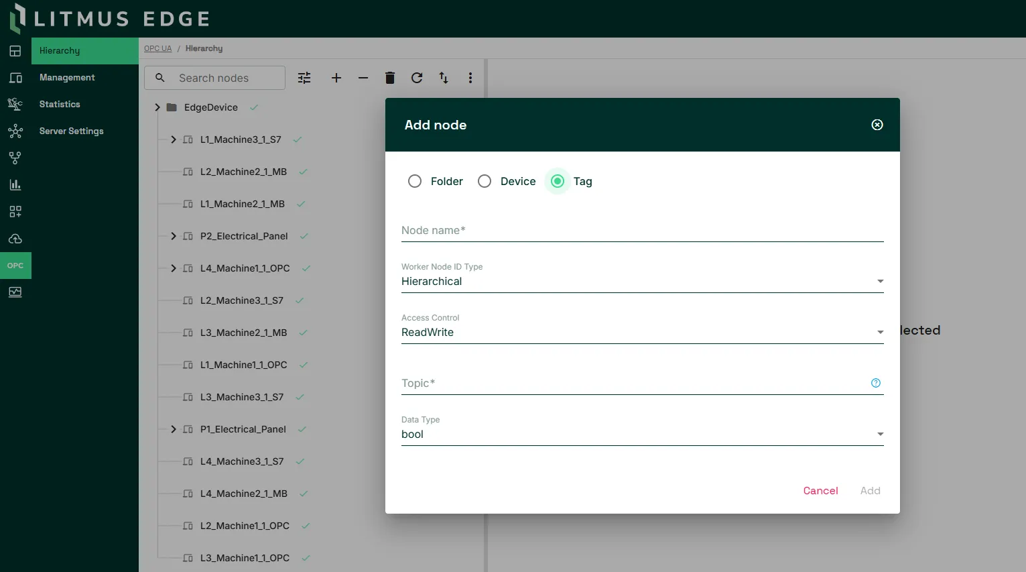
Task: Select the Device radio button
Action: [485, 181]
